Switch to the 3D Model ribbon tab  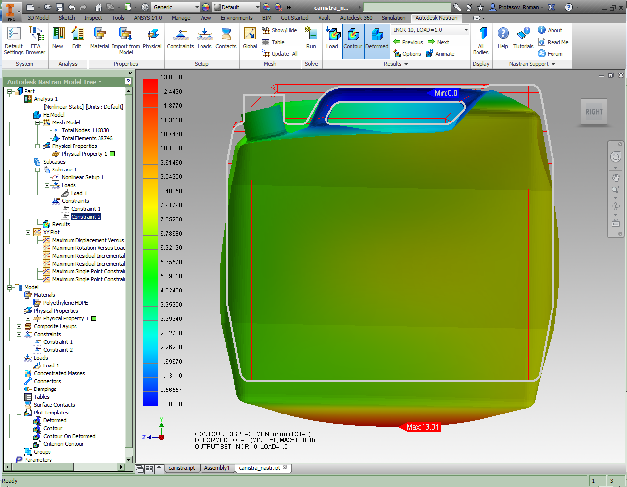point(38,18)
